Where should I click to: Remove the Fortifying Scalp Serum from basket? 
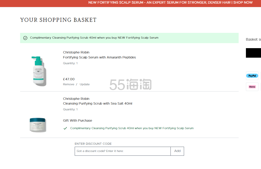pyautogui.click(x=69, y=84)
